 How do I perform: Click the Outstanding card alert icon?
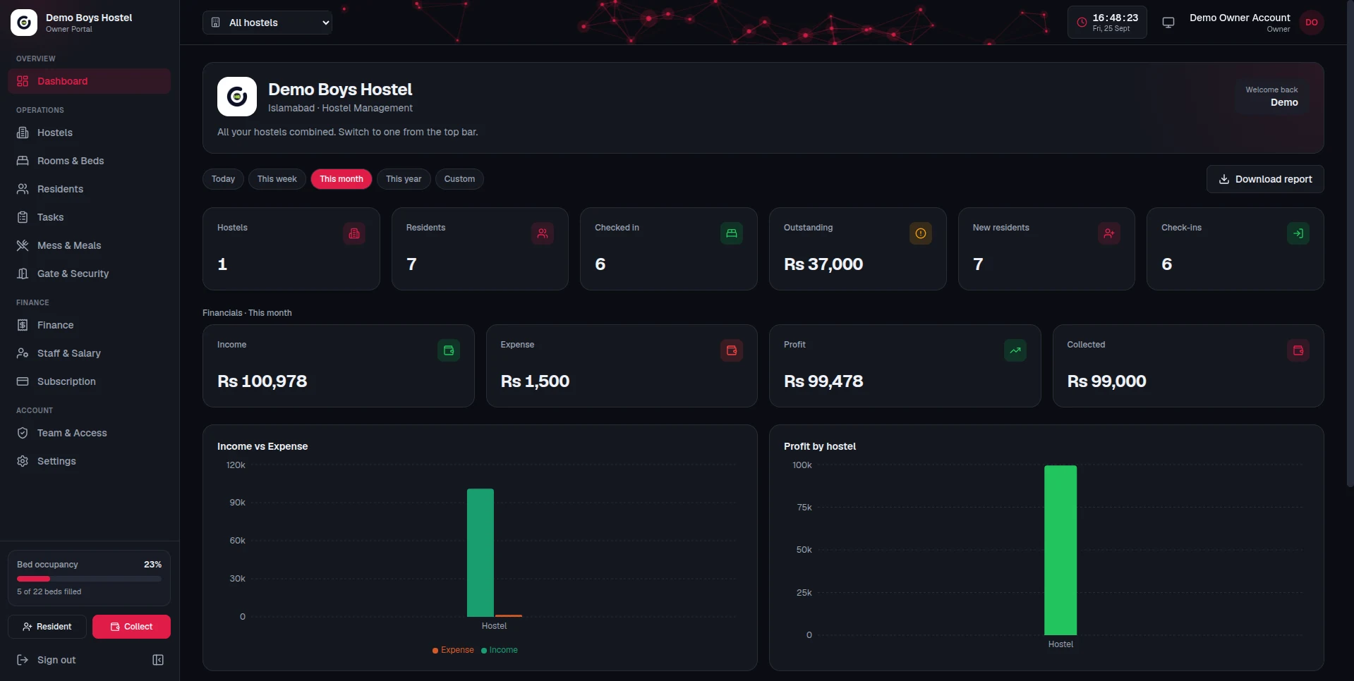(x=921, y=233)
